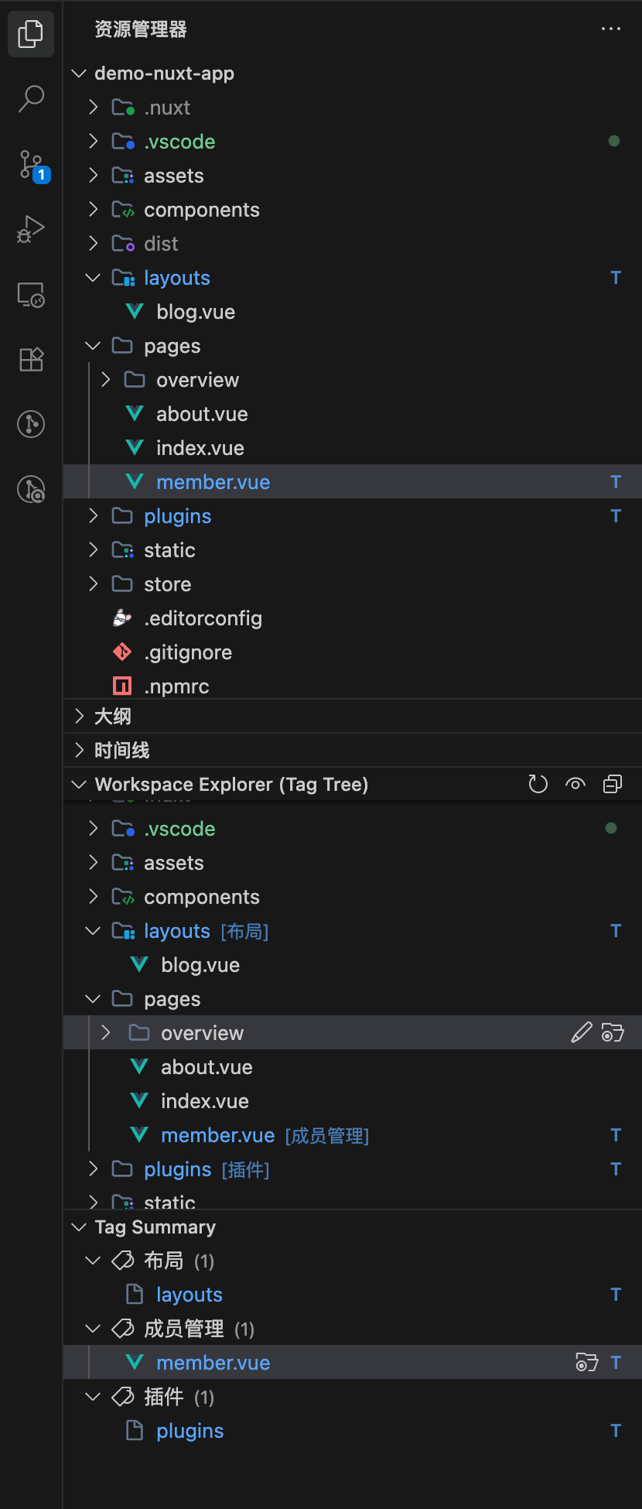Collapse all folders in Workspace Explorer
This screenshot has height=1509, width=642.
coord(613,784)
